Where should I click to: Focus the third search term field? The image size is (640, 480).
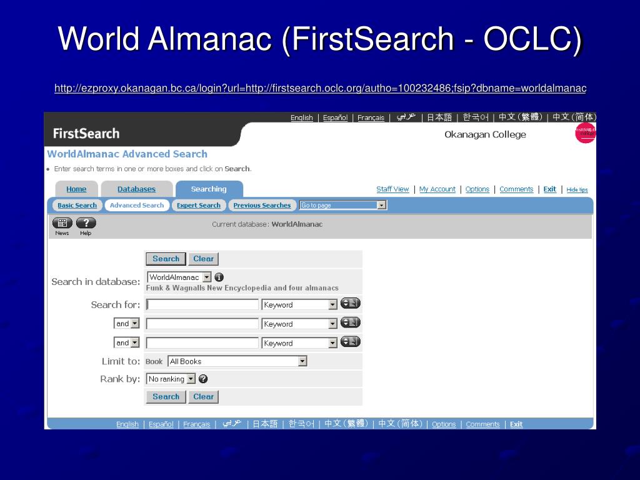pos(202,343)
